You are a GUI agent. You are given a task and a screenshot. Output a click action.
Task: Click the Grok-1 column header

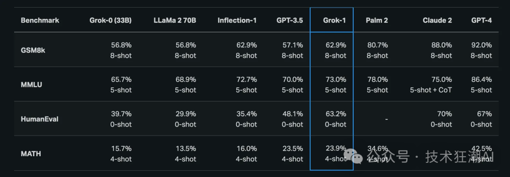click(334, 20)
